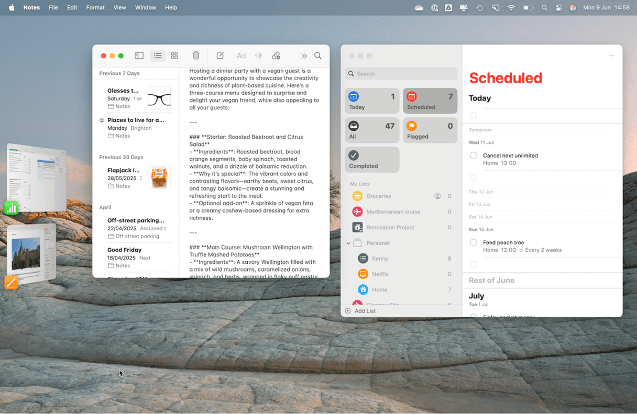Toggle the Notes folder sidebar icon
This screenshot has width=637, height=414.
(x=139, y=55)
